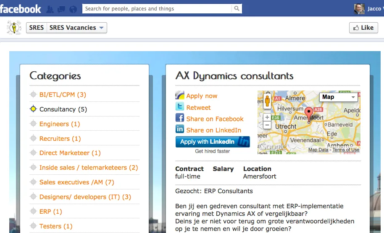Open the SRES page logo

(14, 27)
